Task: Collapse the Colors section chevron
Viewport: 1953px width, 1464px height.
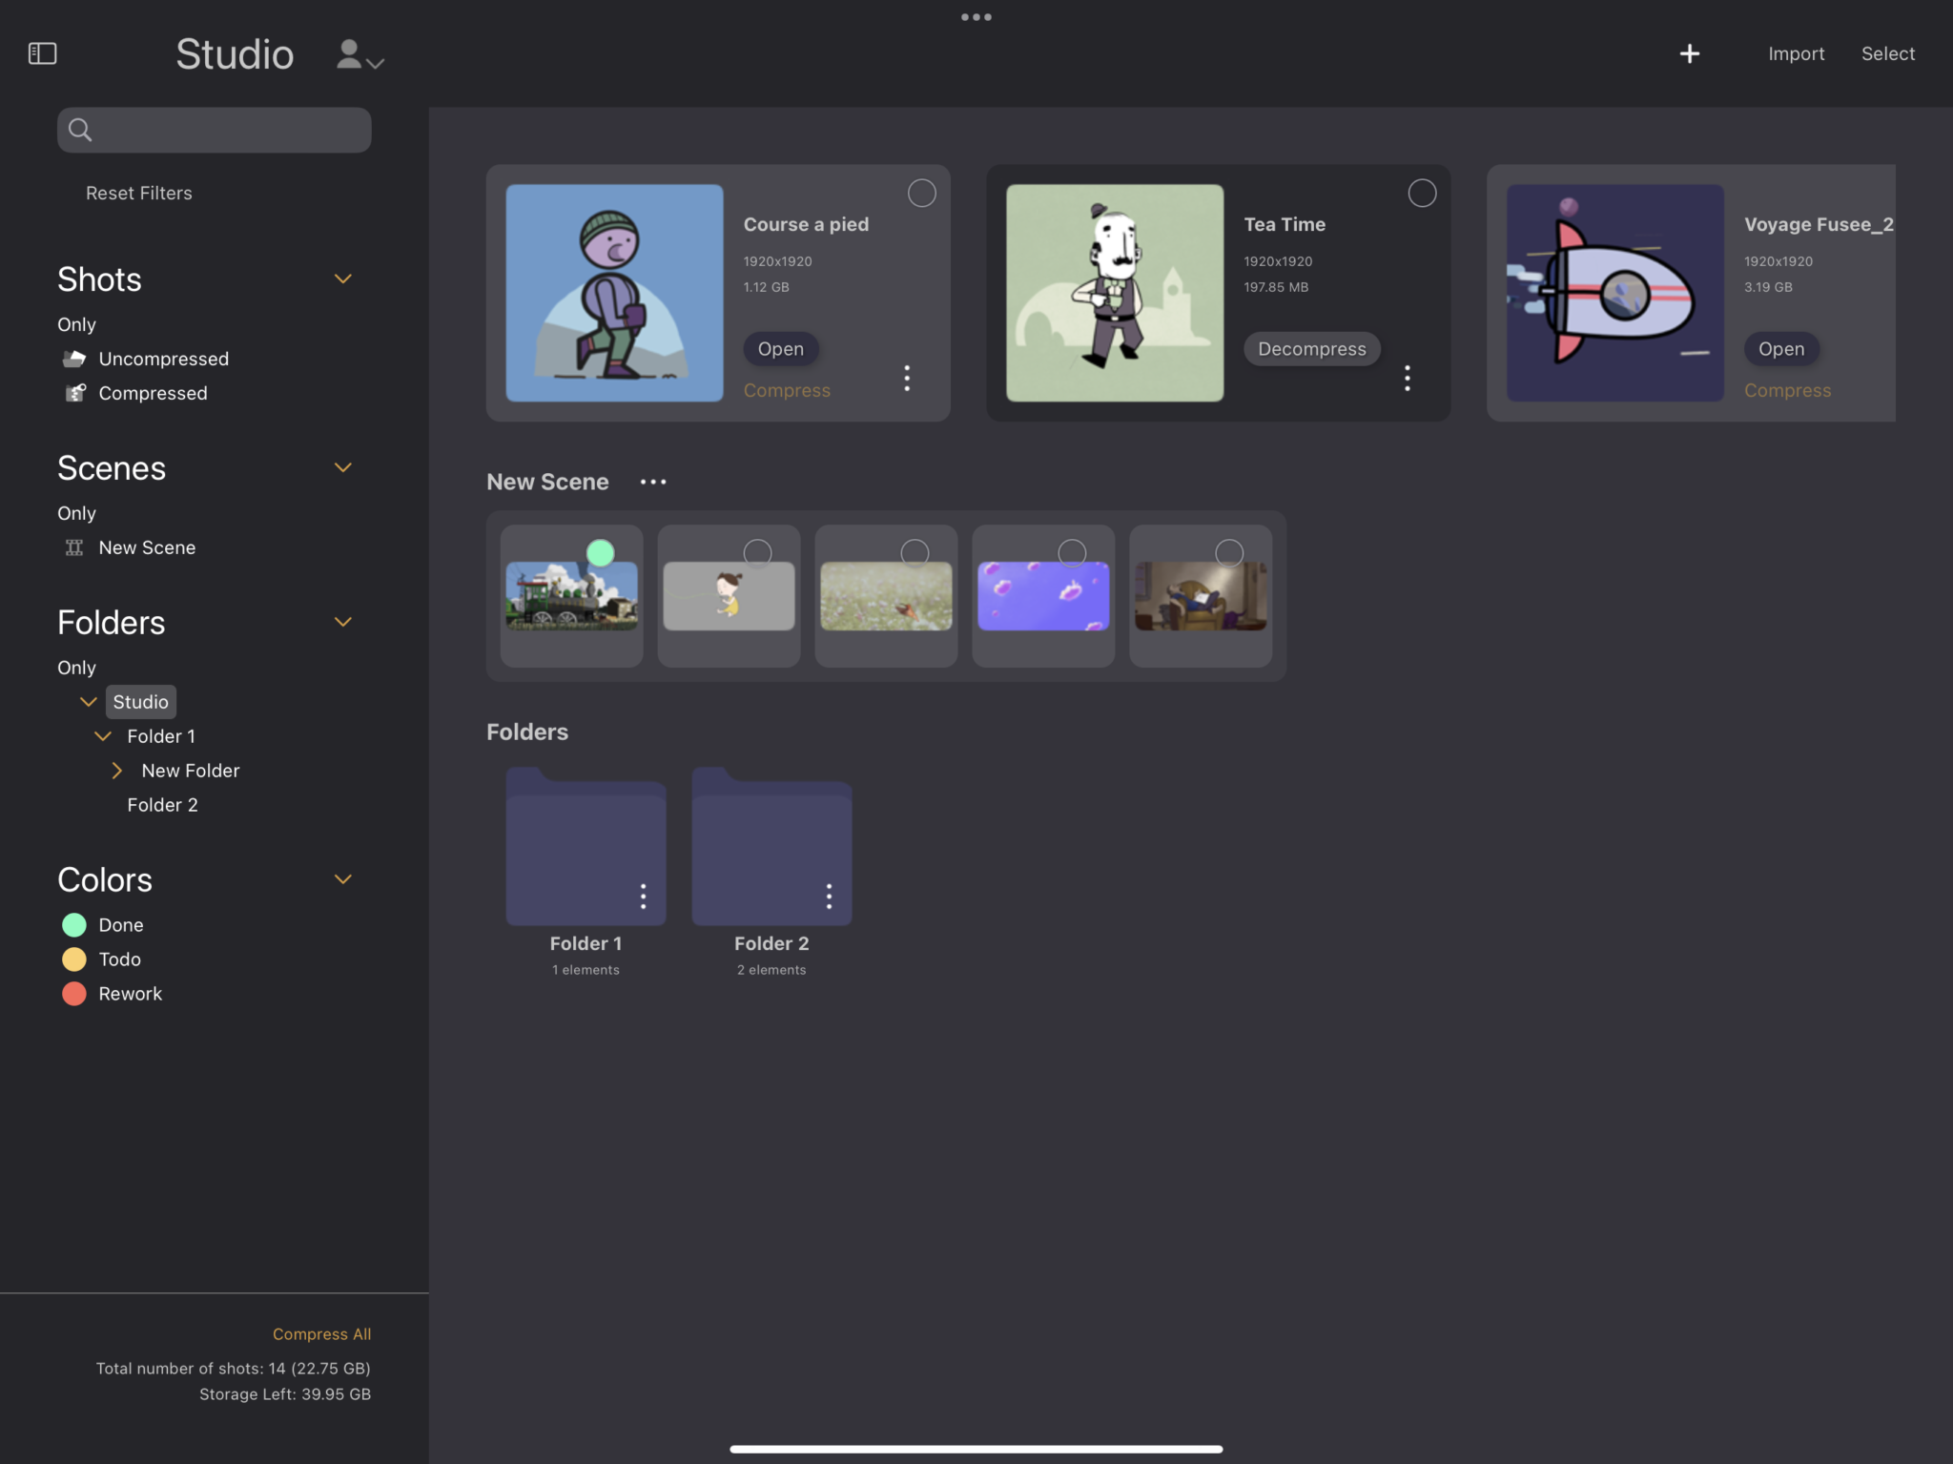Action: pyautogui.click(x=342, y=878)
